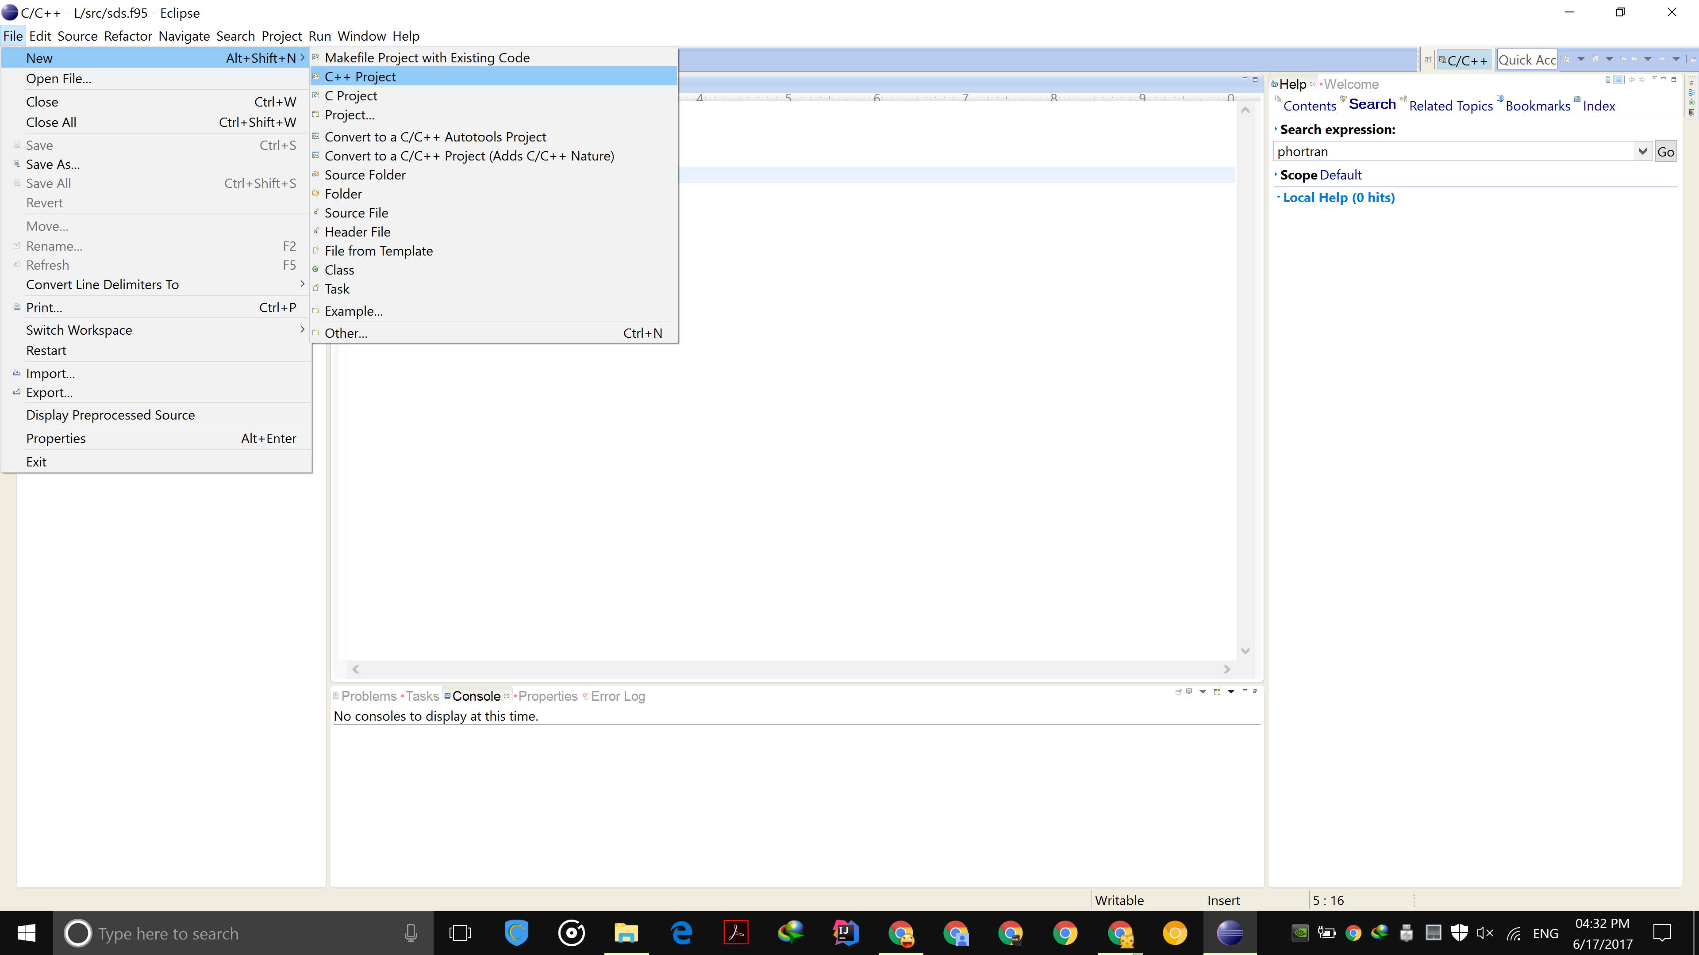Viewport: 1699px width, 955px height.
Task: Click editor horizontal scrollbar right arrow
Action: click(x=1227, y=669)
